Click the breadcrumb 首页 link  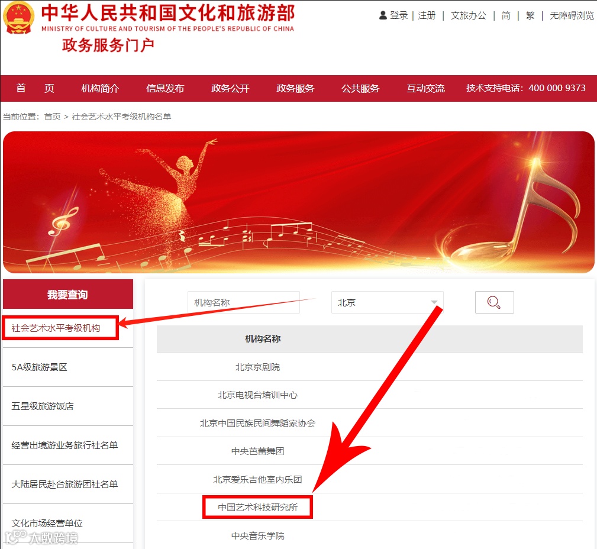point(53,117)
